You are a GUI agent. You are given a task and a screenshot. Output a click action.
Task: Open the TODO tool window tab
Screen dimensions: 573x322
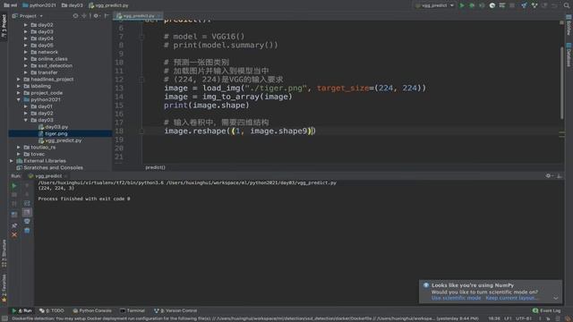click(52, 310)
